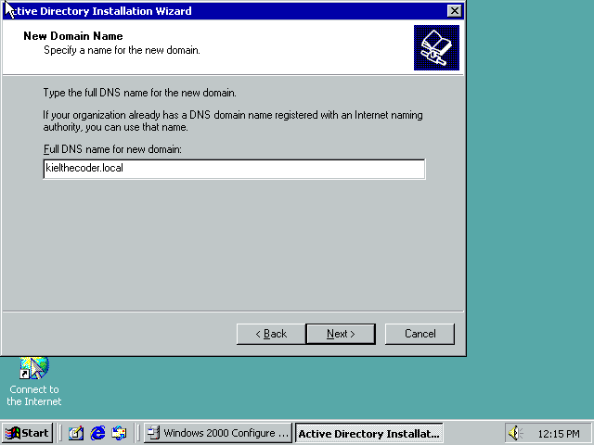Select Active Directory Installation taskbar button
The width and height of the screenshot is (594, 445).
368,433
